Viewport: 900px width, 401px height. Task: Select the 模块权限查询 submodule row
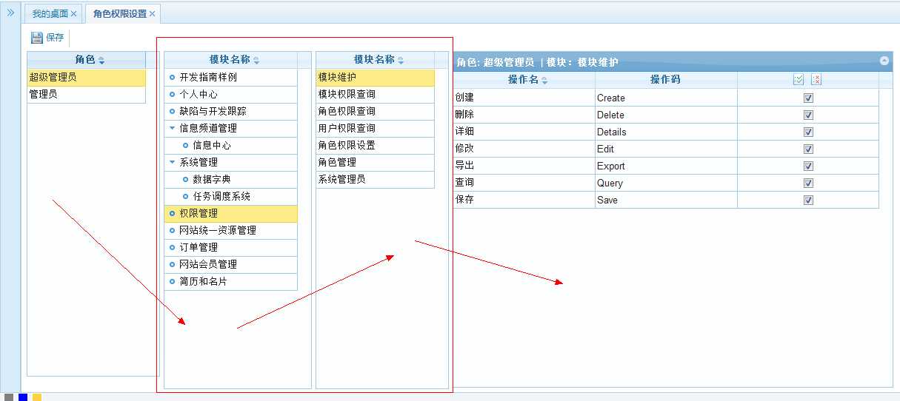click(375, 94)
